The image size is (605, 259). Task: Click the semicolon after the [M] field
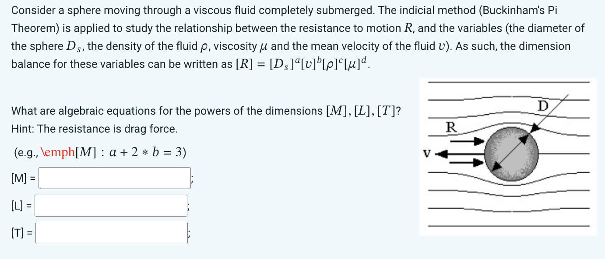[x=191, y=178]
